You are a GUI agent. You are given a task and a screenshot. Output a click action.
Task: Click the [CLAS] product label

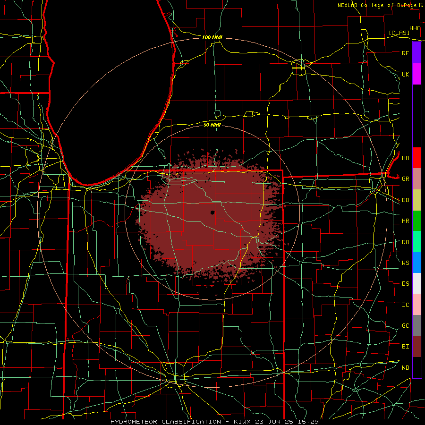pyautogui.click(x=399, y=33)
